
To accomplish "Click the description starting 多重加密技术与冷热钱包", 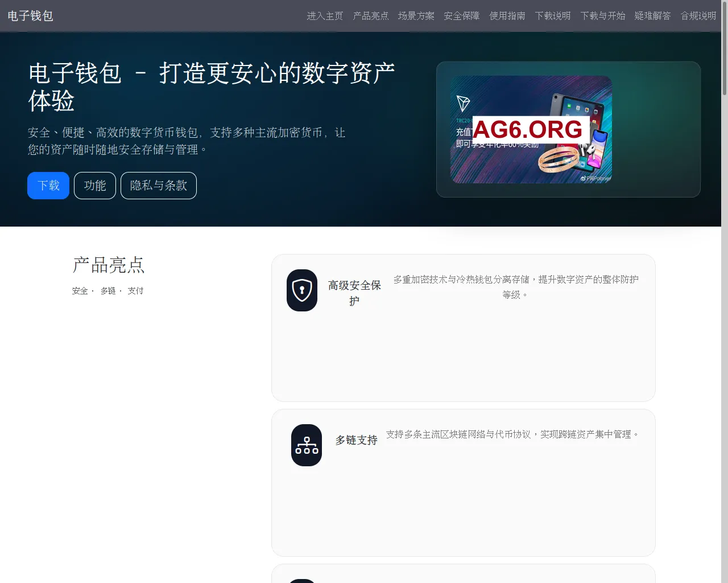I will pyautogui.click(x=516, y=287).
